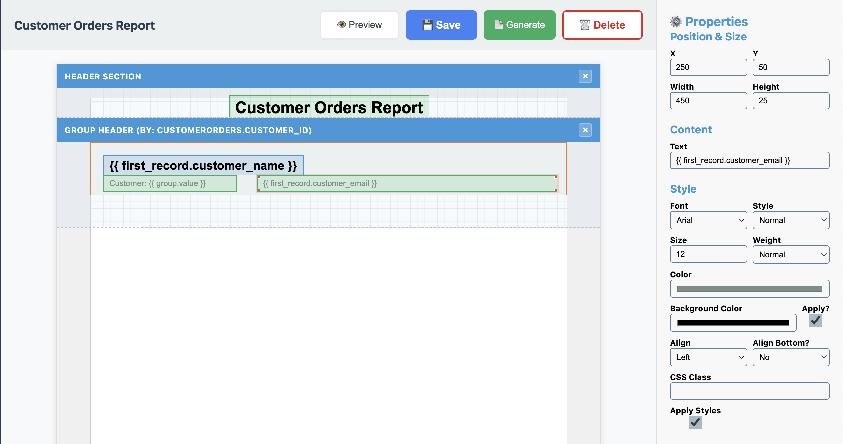This screenshot has width=843, height=444.
Task: Open the Align dropdown set to Left
Action: 708,357
